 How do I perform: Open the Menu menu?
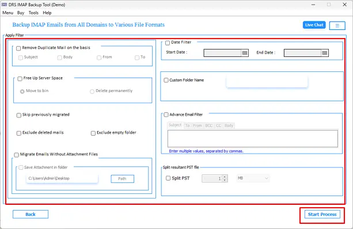coord(8,13)
